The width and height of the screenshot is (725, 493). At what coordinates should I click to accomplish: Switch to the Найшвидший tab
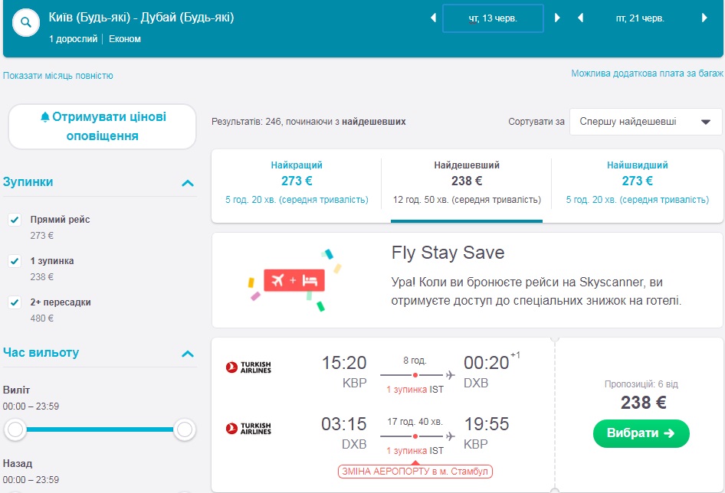pos(637,182)
